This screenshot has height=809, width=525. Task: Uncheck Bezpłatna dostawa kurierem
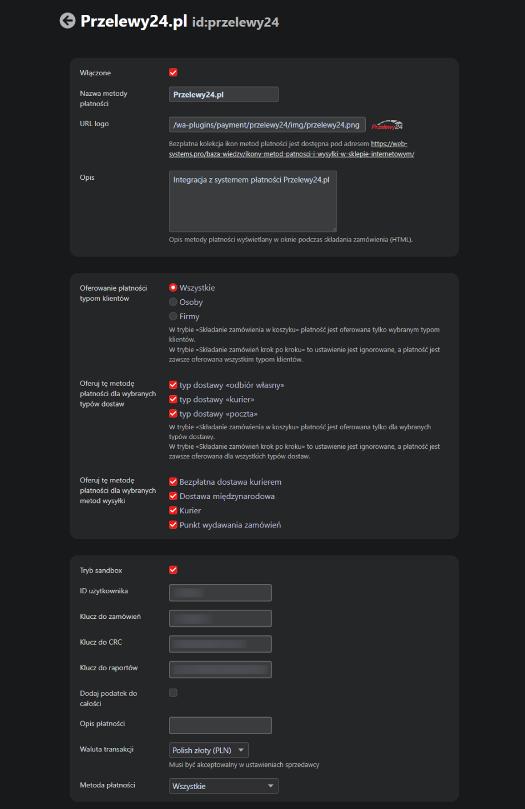tap(173, 482)
